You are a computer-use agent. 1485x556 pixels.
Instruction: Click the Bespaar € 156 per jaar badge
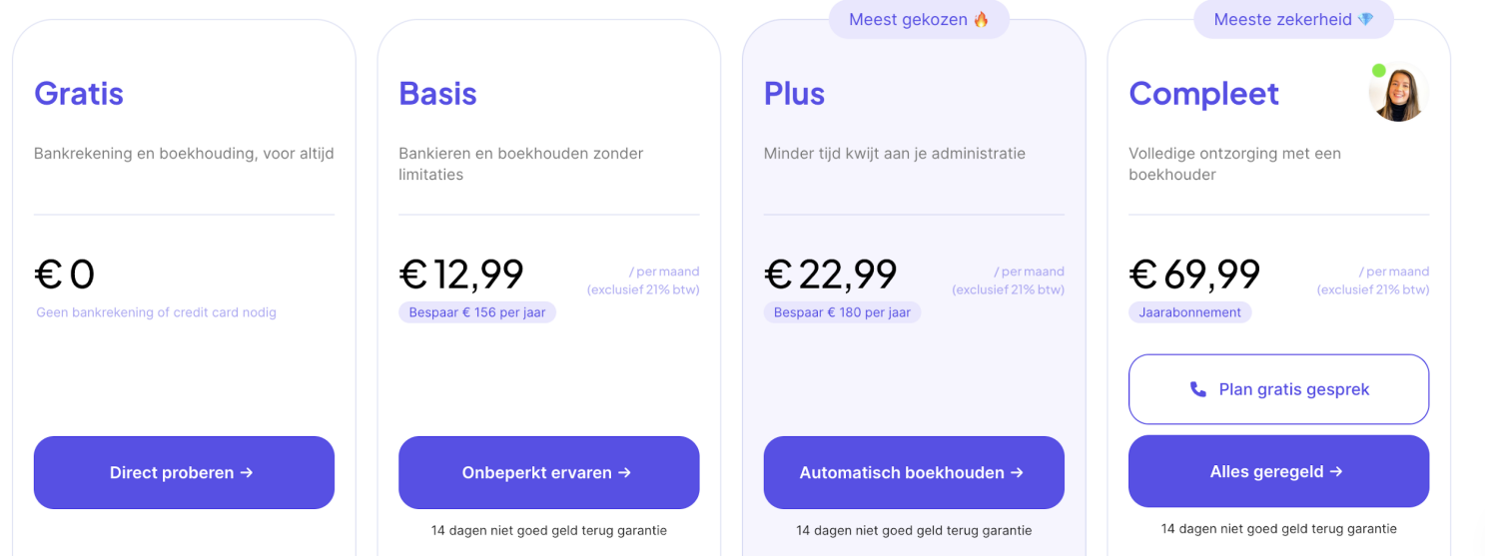(x=477, y=312)
